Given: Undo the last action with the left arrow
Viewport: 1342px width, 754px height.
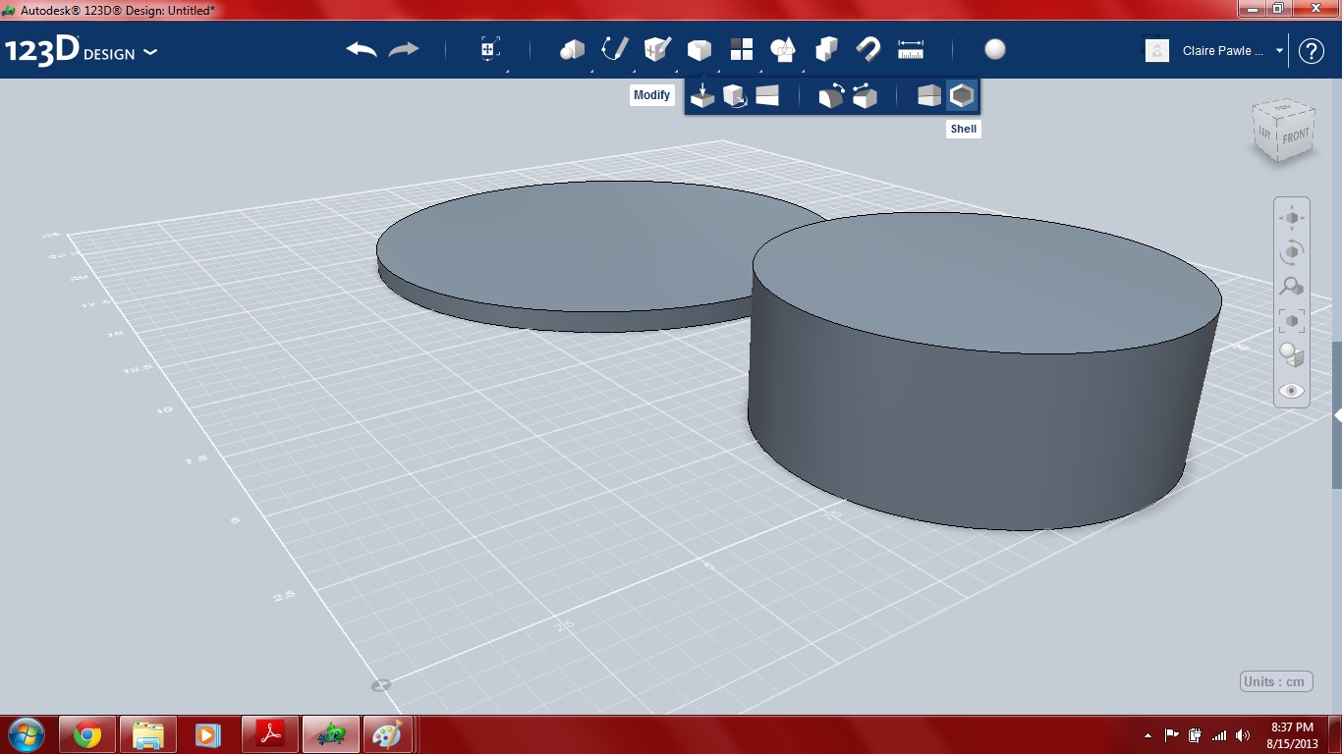Looking at the screenshot, I should (x=362, y=50).
